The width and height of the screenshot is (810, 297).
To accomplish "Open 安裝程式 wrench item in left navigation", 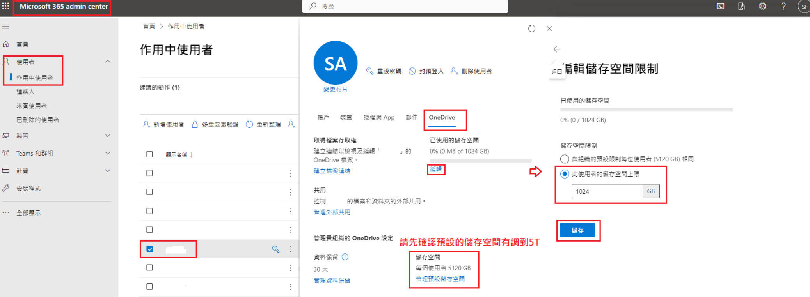I will coord(28,188).
